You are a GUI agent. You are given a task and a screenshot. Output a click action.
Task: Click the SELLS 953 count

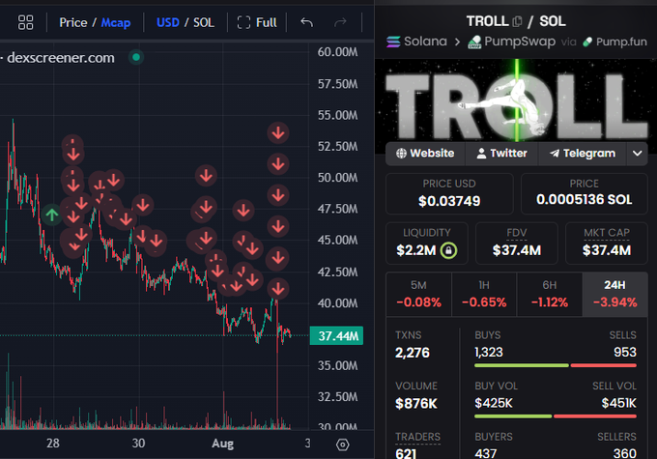click(x=625, y=352)
